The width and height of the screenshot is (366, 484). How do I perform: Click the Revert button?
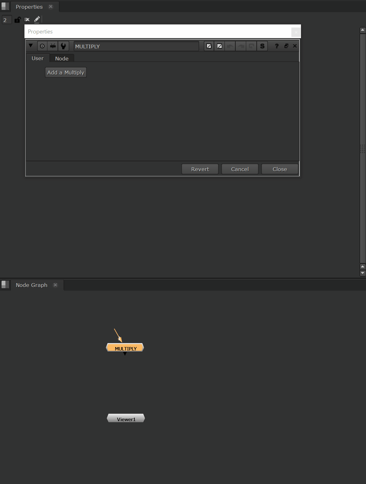(200, 169)
